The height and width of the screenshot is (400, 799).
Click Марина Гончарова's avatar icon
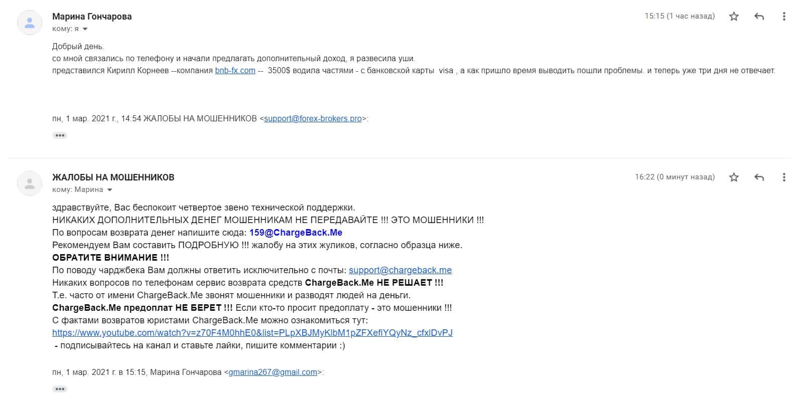tap(30, 23)
